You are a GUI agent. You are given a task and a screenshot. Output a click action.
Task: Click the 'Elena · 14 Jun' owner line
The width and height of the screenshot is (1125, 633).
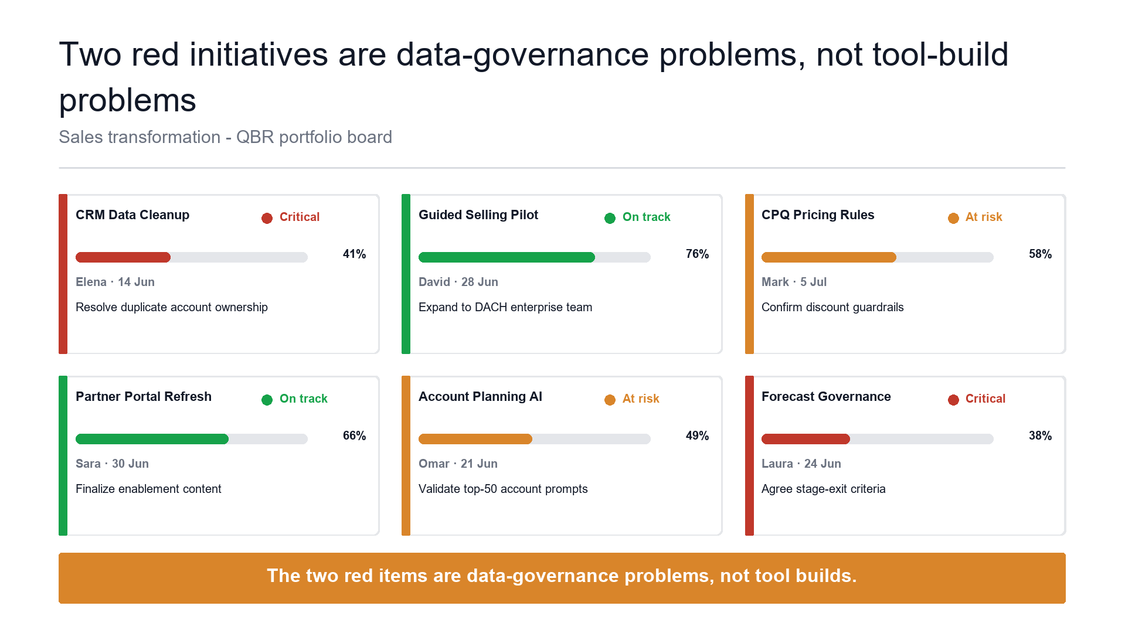click(x=115, y=282)
